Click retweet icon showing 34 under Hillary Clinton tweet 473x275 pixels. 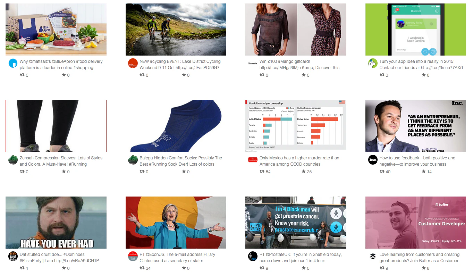[x=142, y=268]
